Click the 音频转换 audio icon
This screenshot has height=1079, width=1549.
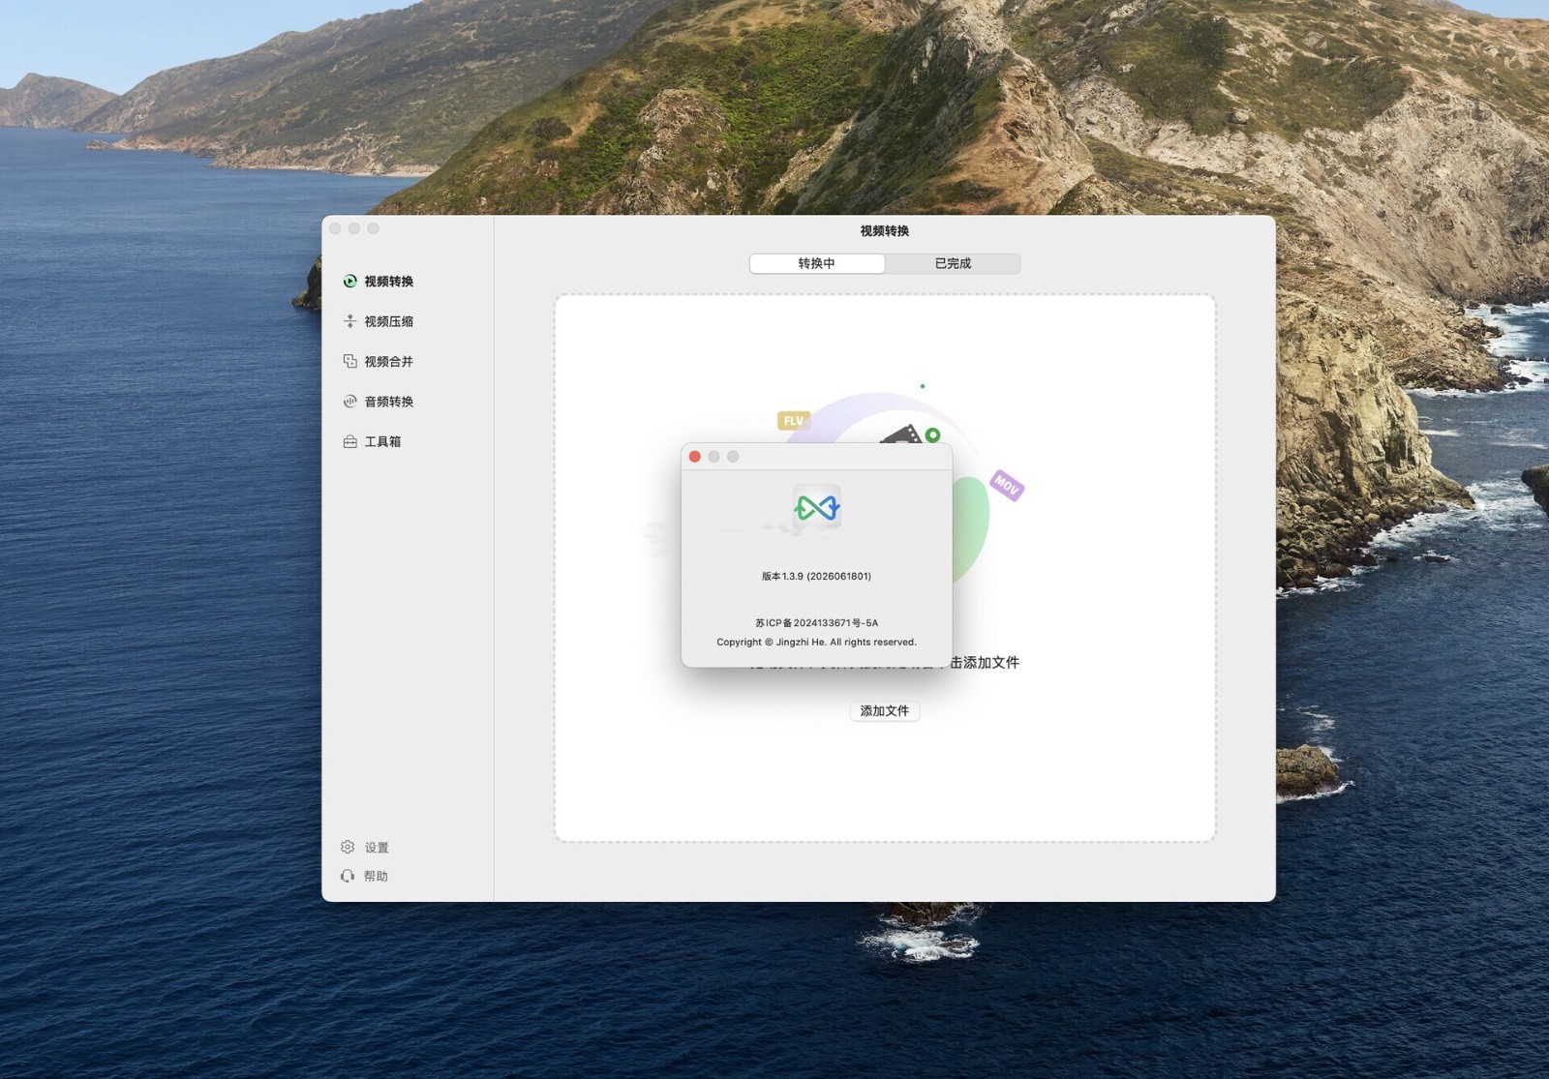(x=349, y=402)
